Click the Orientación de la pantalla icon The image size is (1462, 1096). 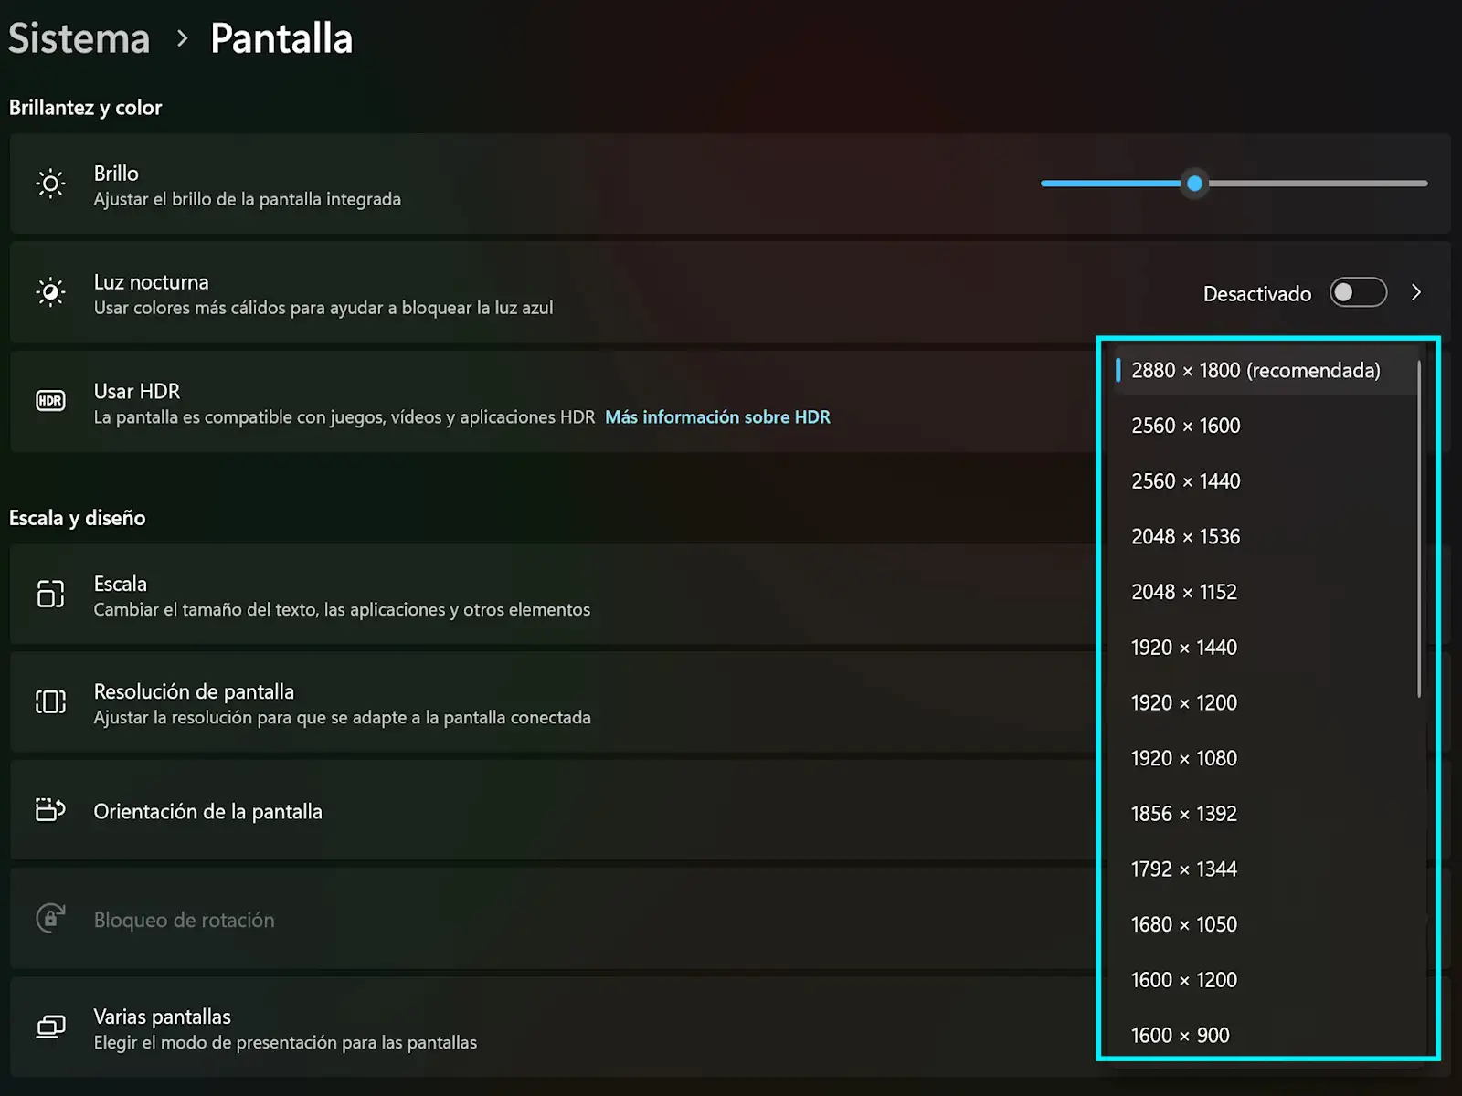tap(50, 810)
